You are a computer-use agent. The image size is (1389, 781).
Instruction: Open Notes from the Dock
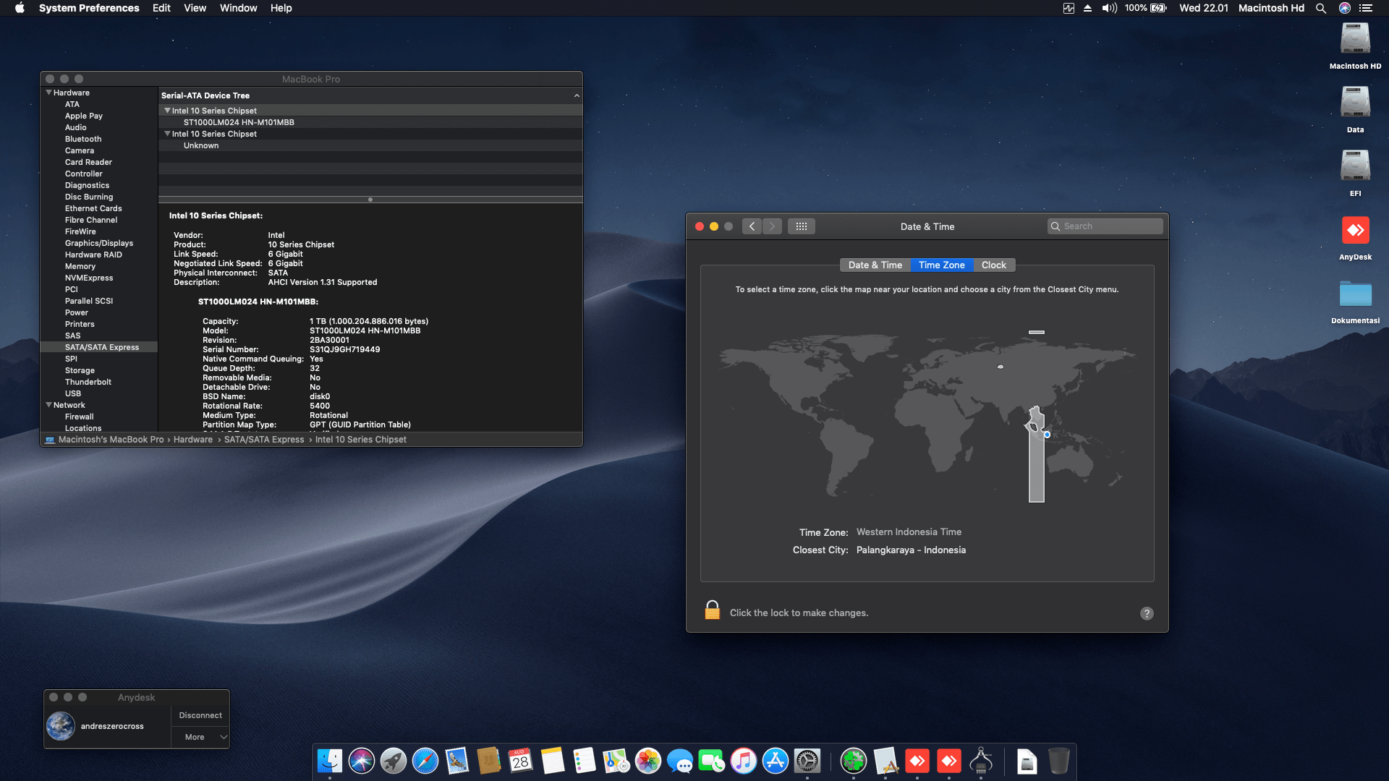(552, 761)
